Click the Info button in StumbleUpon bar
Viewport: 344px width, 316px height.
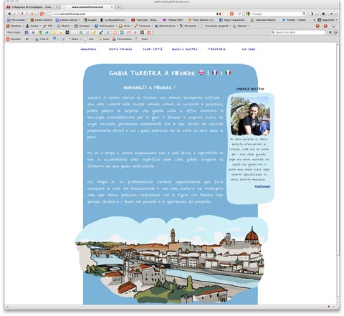pos(89,39)
